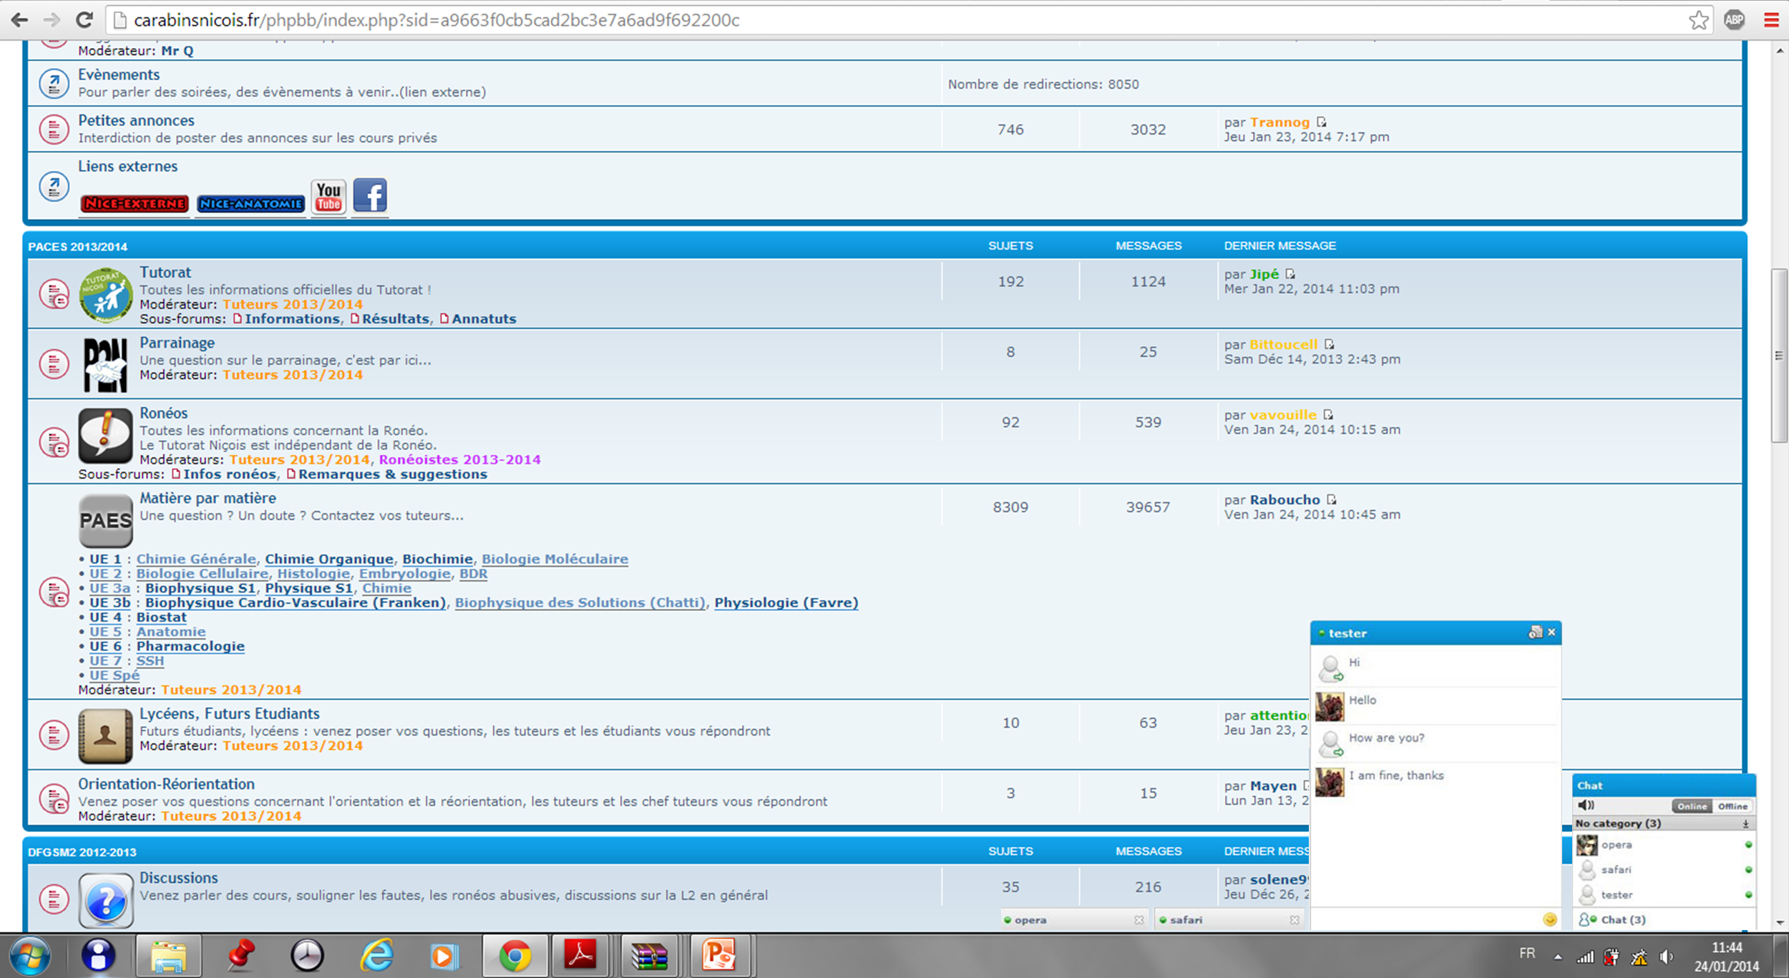Close the safari chat tab

tap(1295, 920)
